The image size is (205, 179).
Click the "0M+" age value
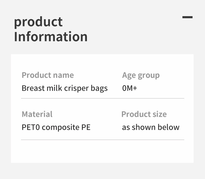coord(129,88)
